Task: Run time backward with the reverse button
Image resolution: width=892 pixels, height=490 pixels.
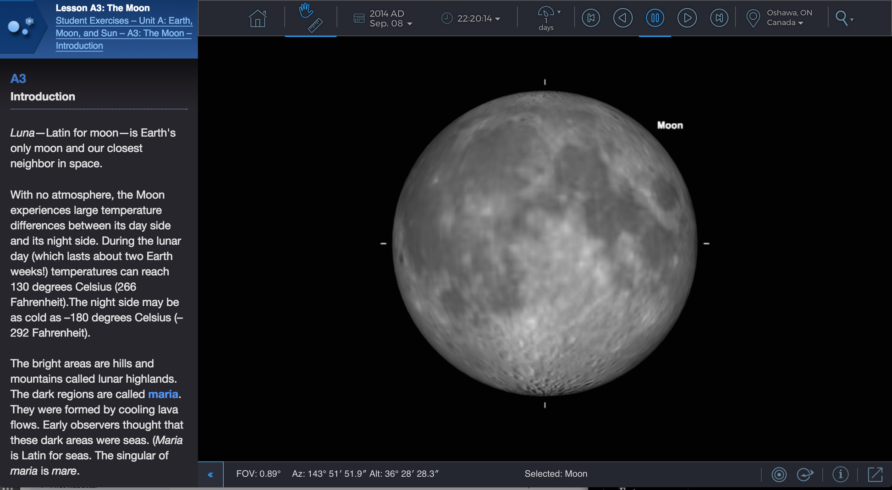Action: [622, 18]
